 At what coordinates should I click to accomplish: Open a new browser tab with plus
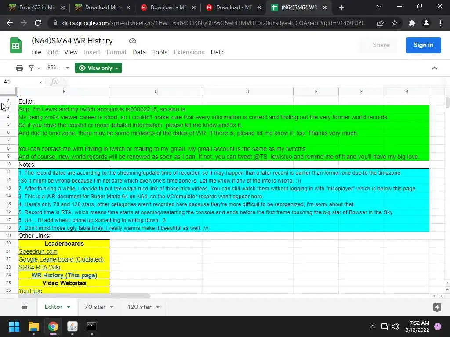coord(341,8)
